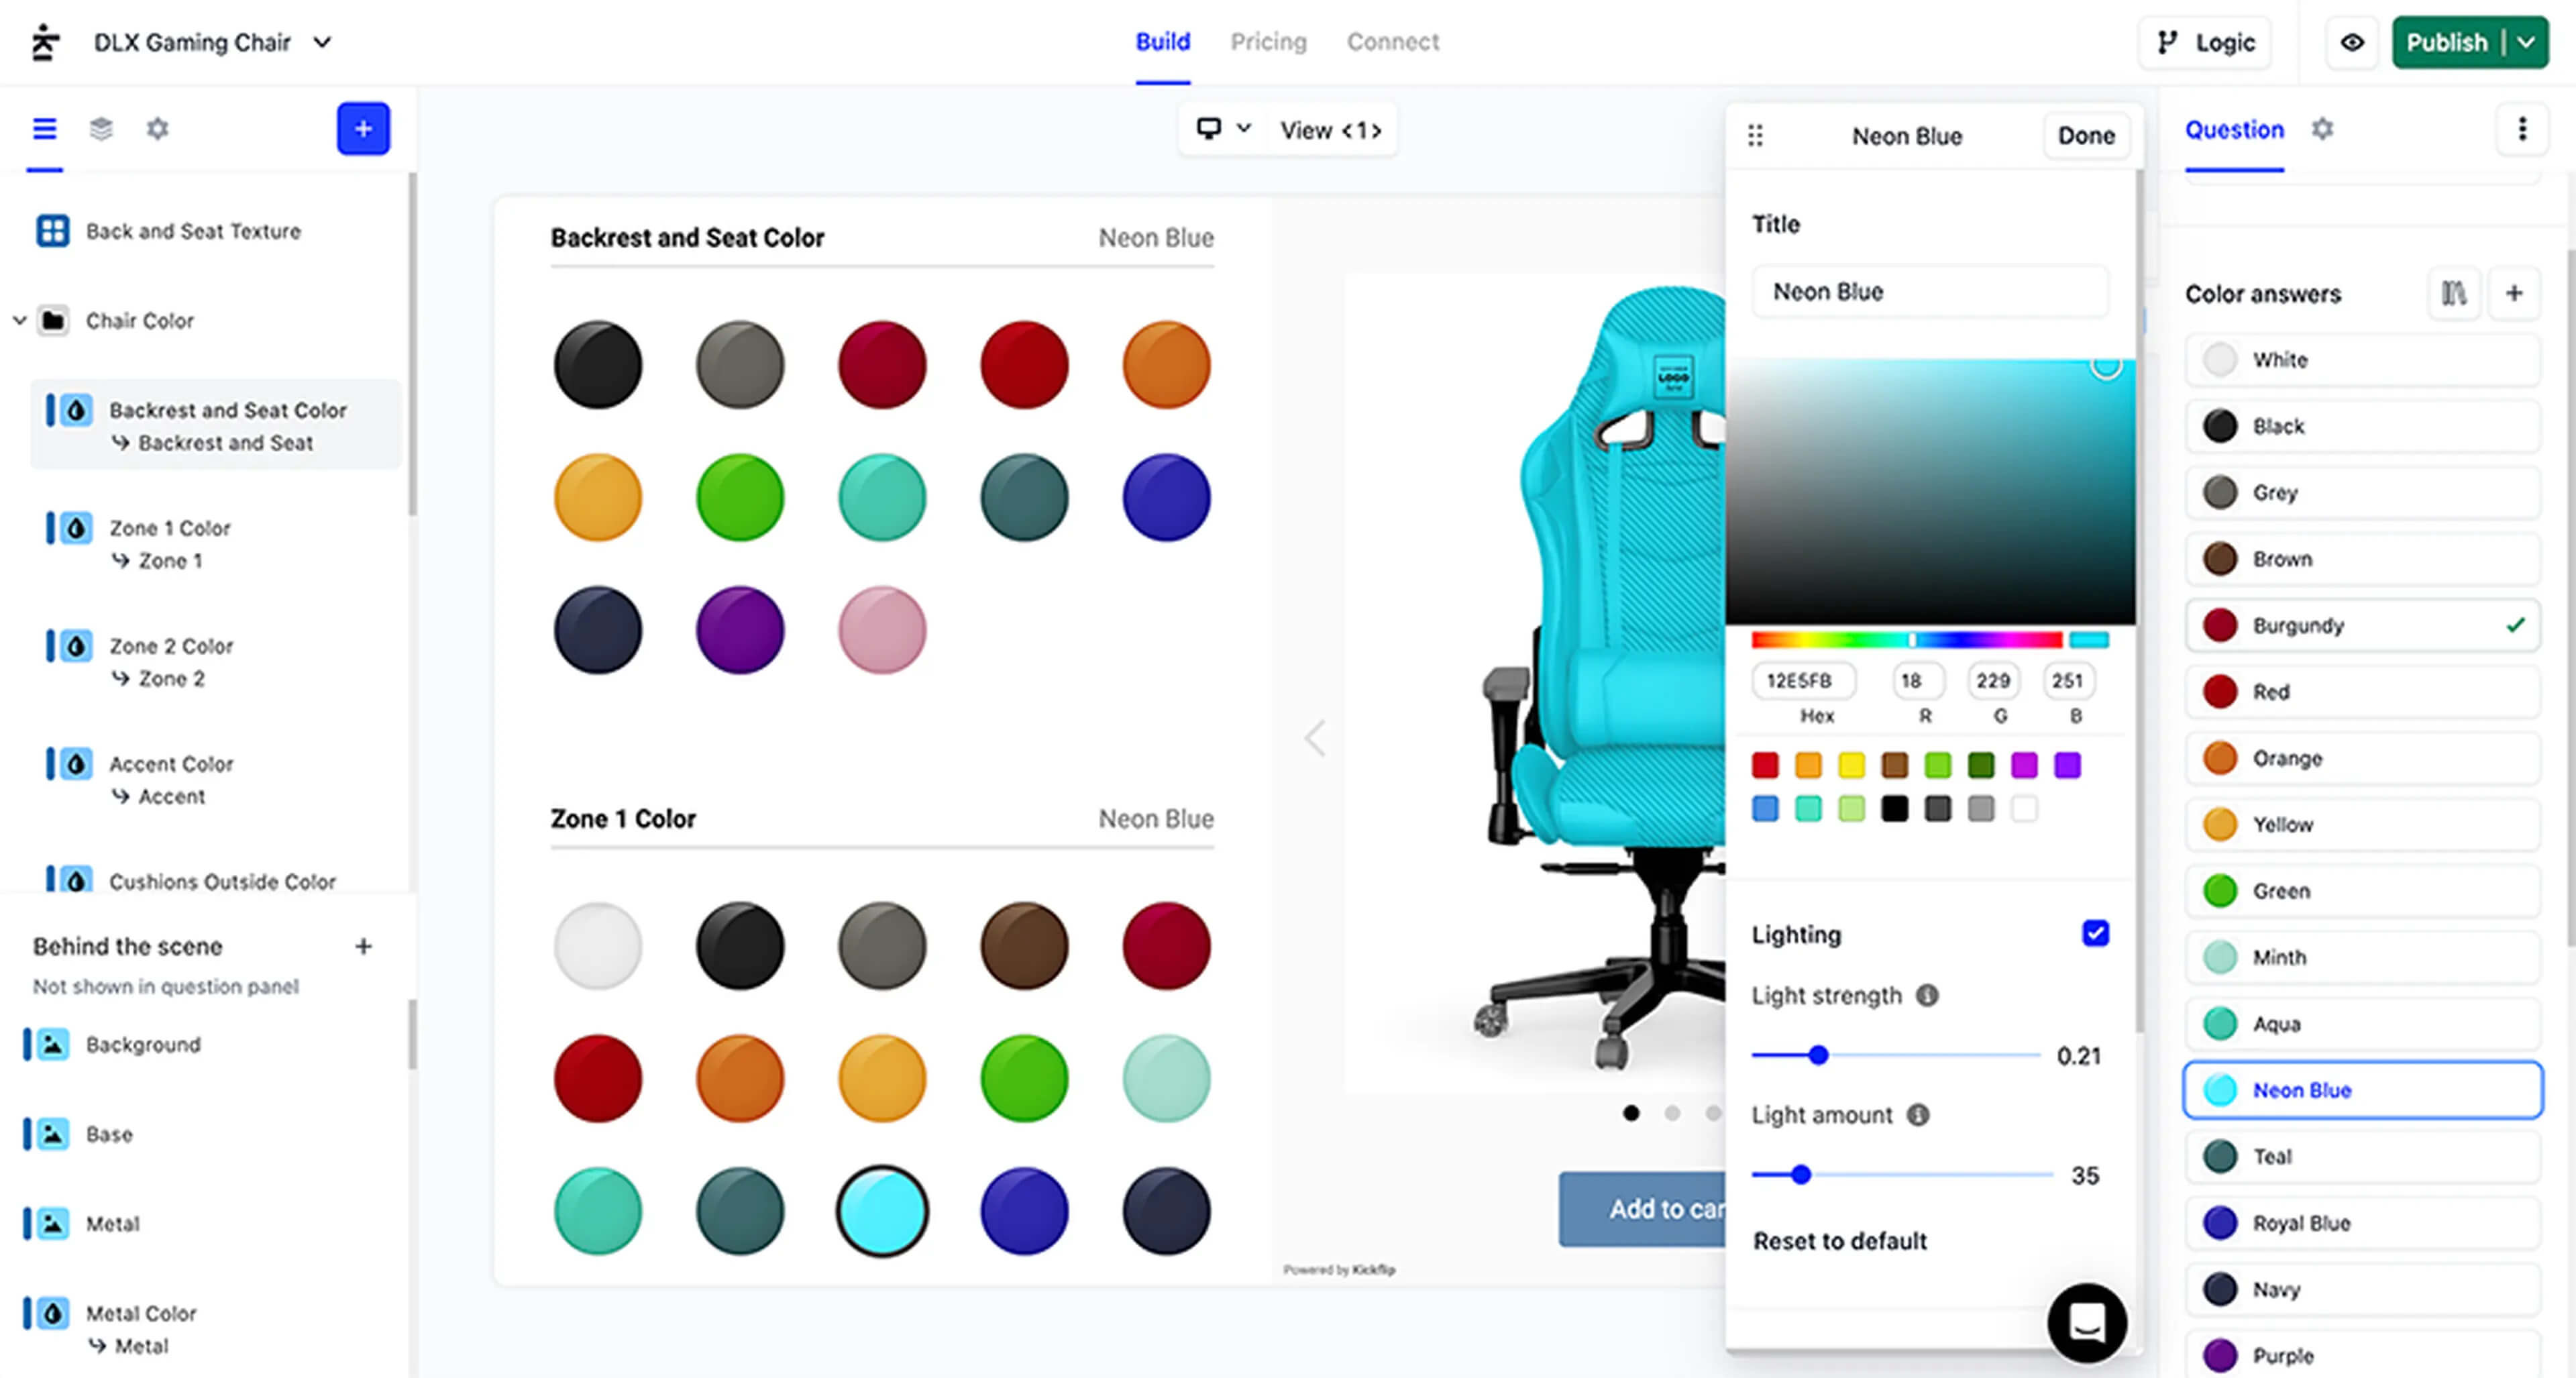Viewport: 2576px width, 1378px height.
Task: Add a new color answer with plus
Action: [x=2513, y=293]
